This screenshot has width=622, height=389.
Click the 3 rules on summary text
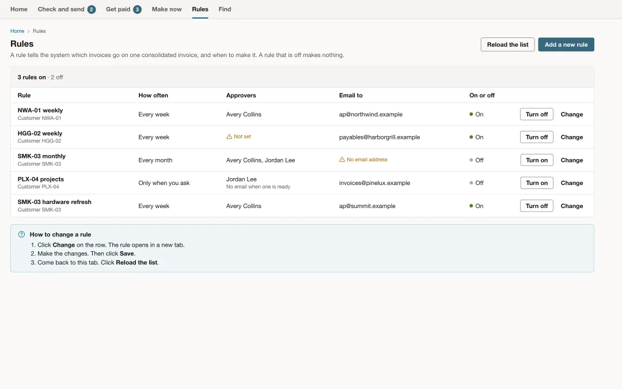click(x=31, y=77)
